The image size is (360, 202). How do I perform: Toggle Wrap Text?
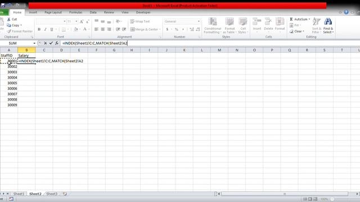(x=140, y=21)
